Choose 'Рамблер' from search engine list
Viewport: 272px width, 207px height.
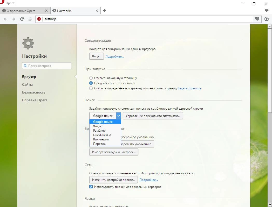[x=105, y=131]
